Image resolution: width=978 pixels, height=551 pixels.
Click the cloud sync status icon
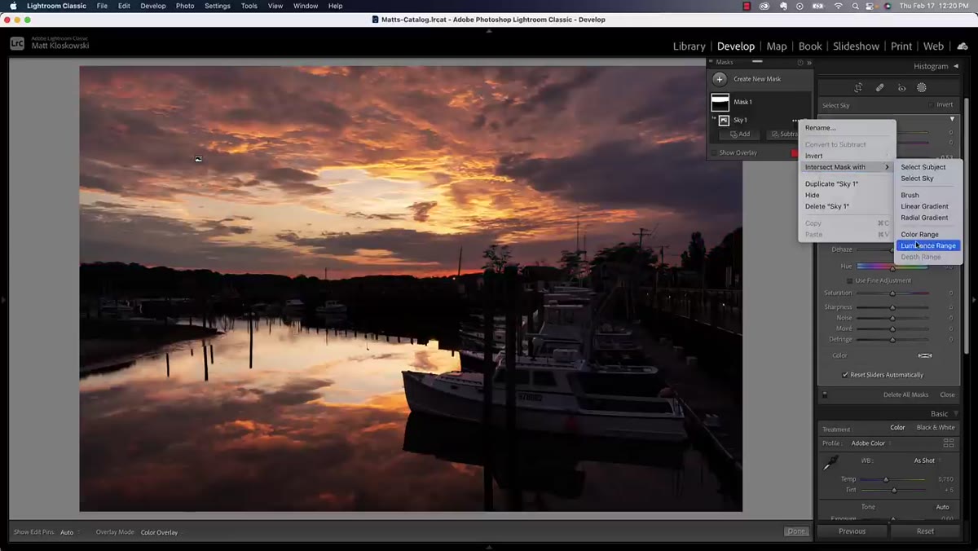tap(963, 46)
